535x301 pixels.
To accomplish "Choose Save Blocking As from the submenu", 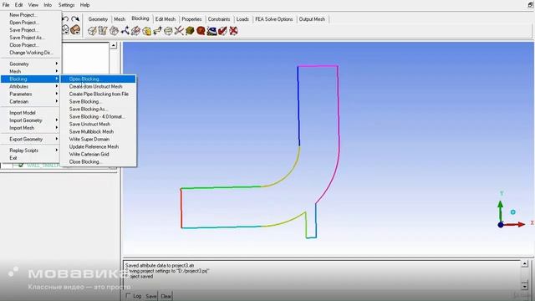I will pyautogui.click(x=99, y=109).
